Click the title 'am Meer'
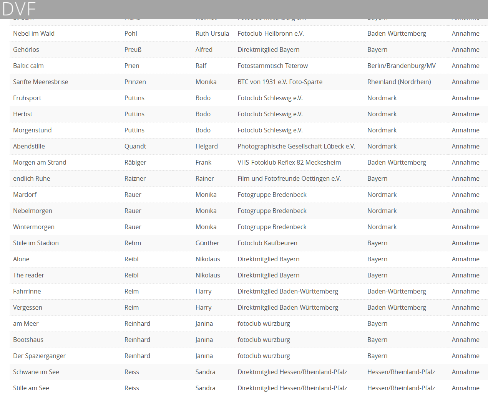Screen dimensions: 488x396 tap(26, 323)
